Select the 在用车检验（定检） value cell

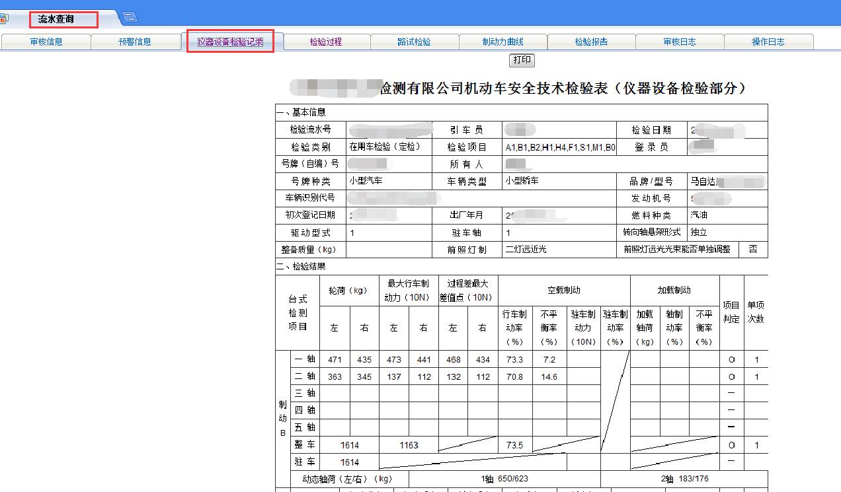tap(389, 147)
